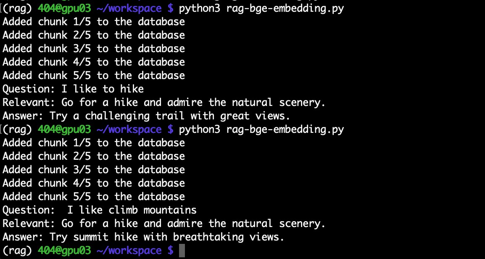Click the last "Added chunk 5/5" output line
Image resolution: width=485 pixels, height=259 pixels.
[x=94, y=196]
